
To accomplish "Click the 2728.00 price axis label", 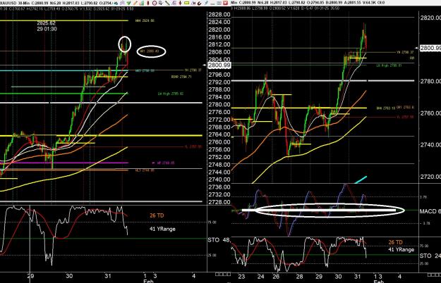I will tap(219, 202).
